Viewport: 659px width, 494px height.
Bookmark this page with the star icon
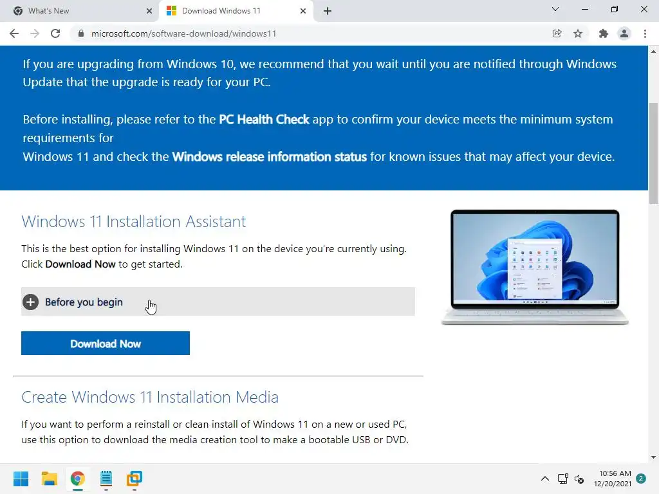click(578, 33)
